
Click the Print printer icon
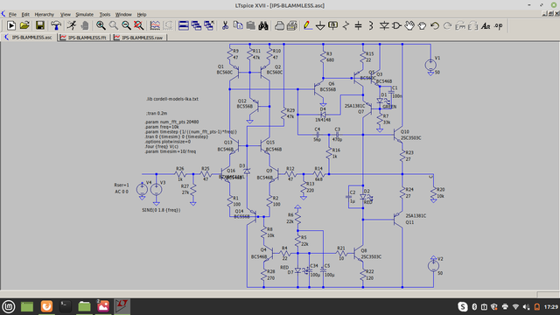click(x=279, y=25)
